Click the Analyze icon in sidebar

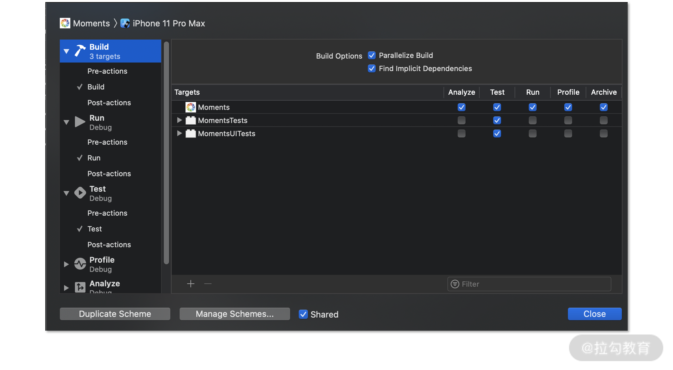click(x=80, y=287)
